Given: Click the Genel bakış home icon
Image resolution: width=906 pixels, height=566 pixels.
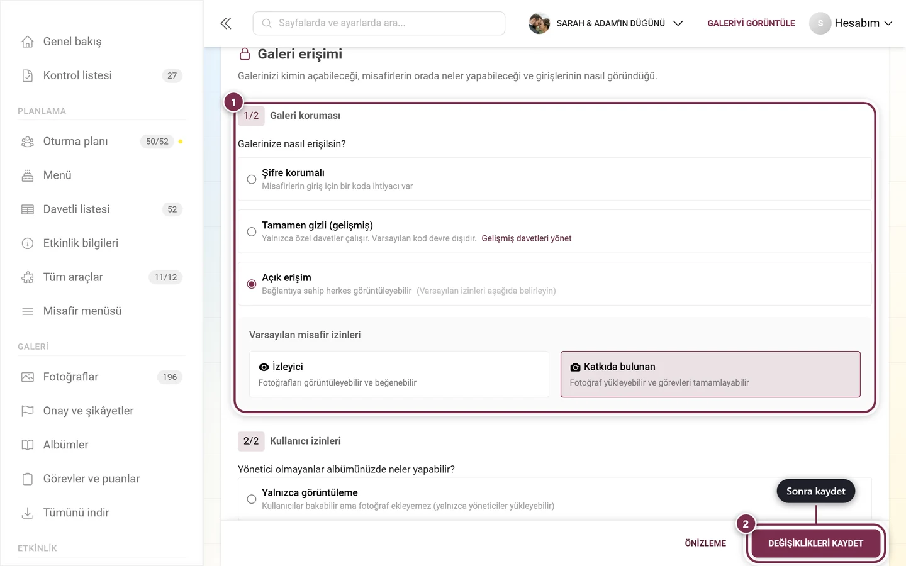Looking at the screenshot, I should coord(28,42).
